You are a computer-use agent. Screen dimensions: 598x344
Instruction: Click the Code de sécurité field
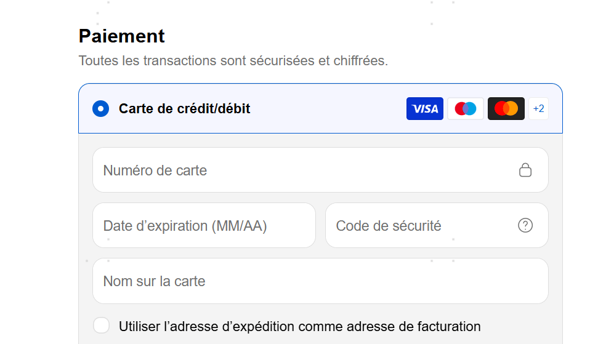[437, 225]
